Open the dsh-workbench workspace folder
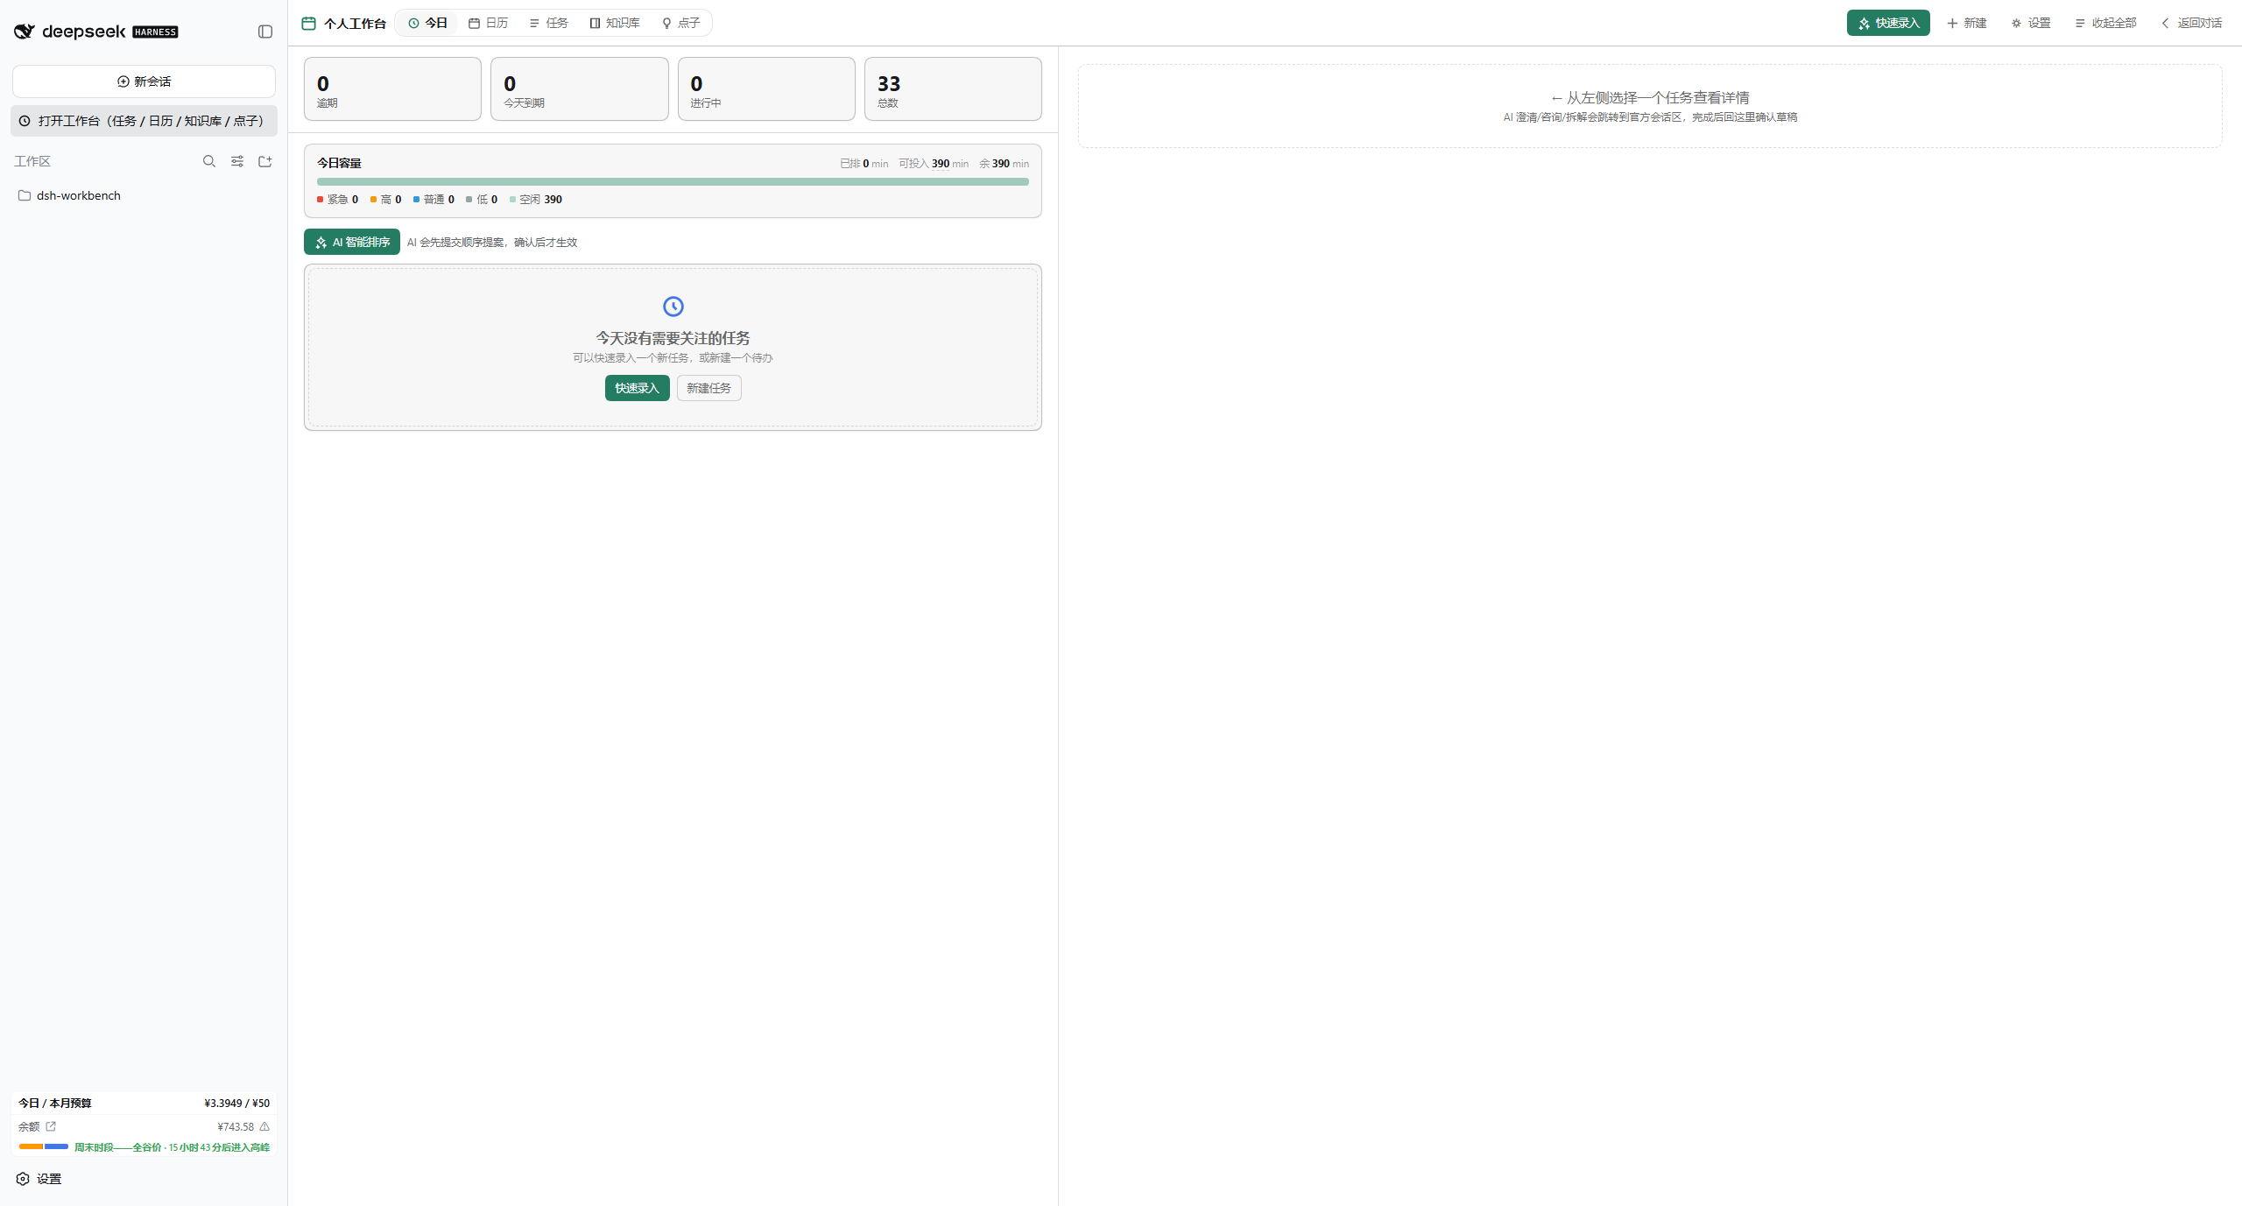Viewport: 2242px width, 1206px height. (144, 195)
